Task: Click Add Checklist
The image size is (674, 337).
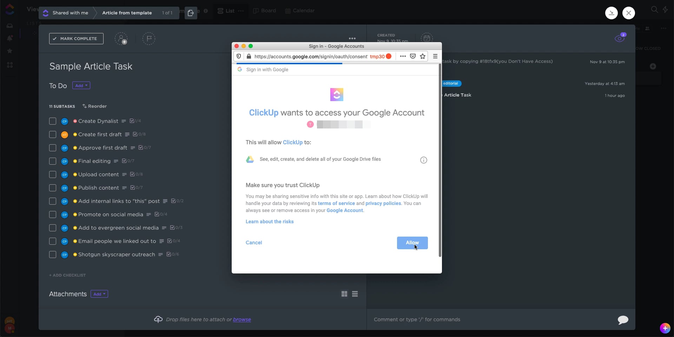Action: click(67, 275)
